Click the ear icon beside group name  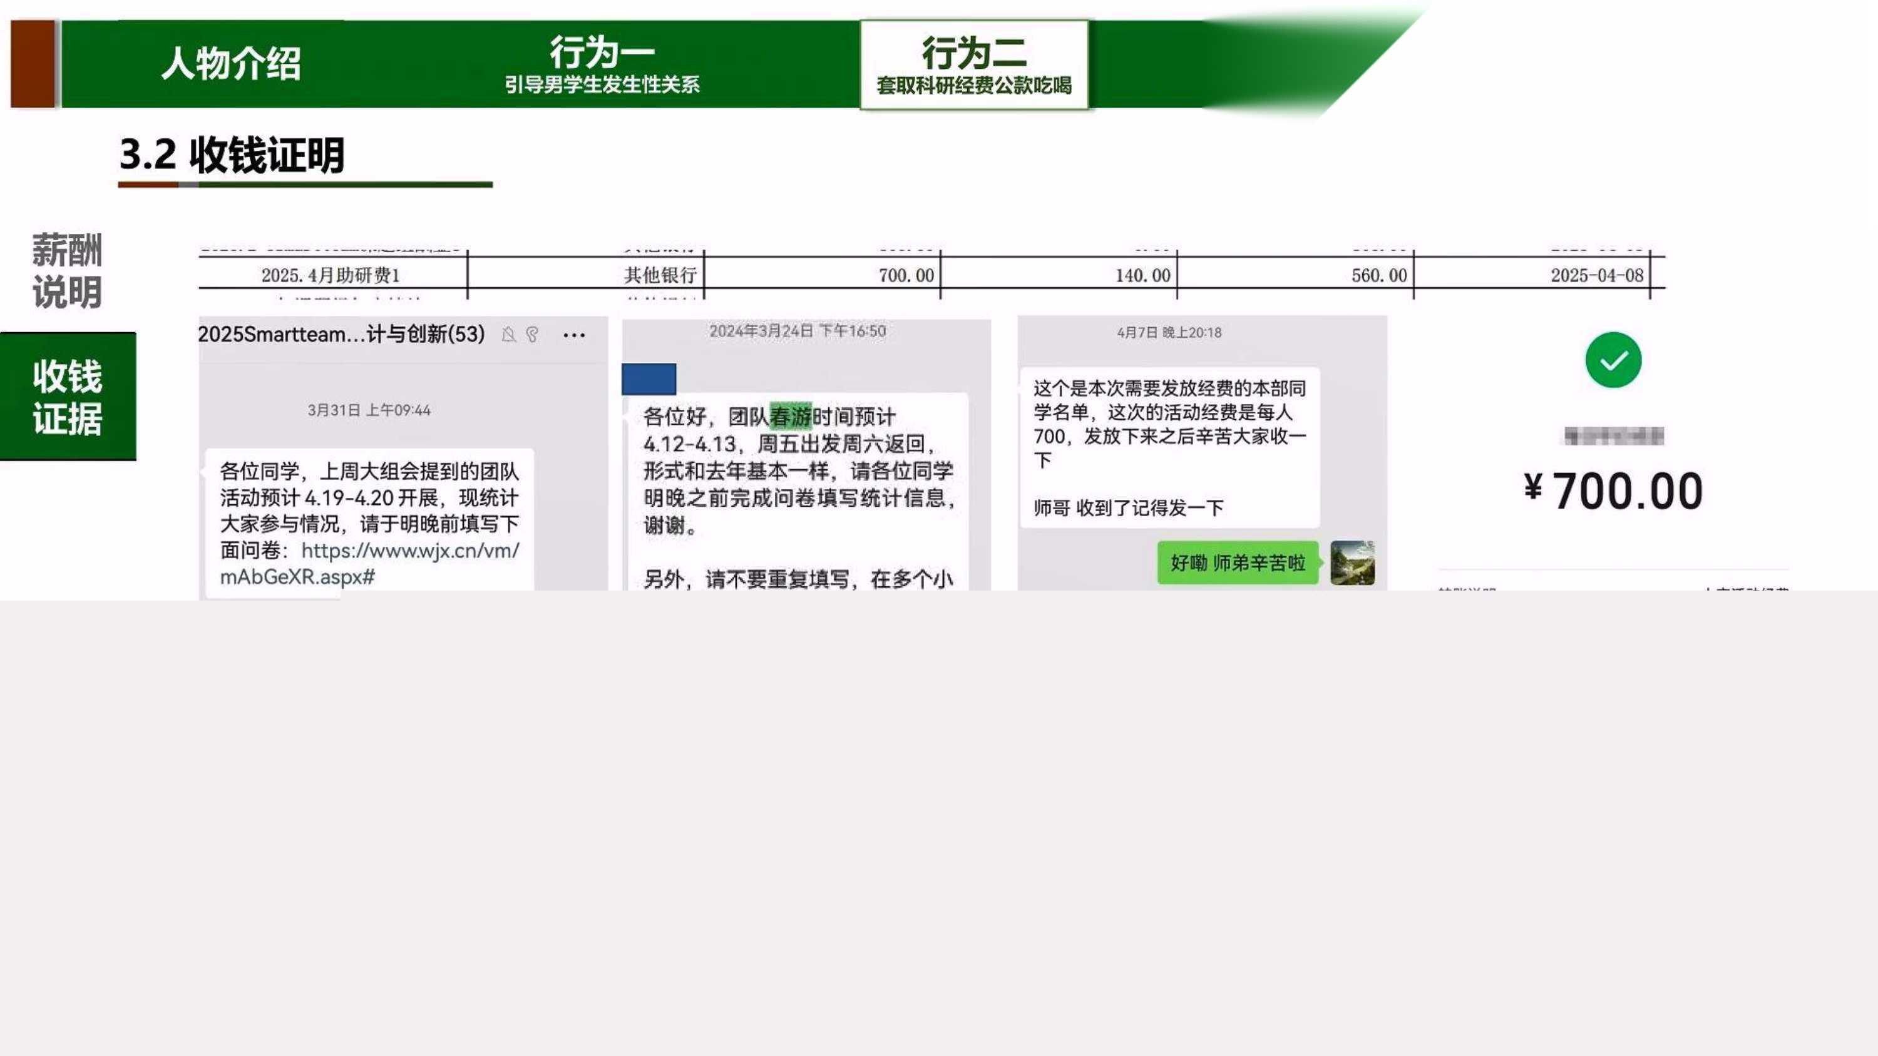(x=532, y=335)
